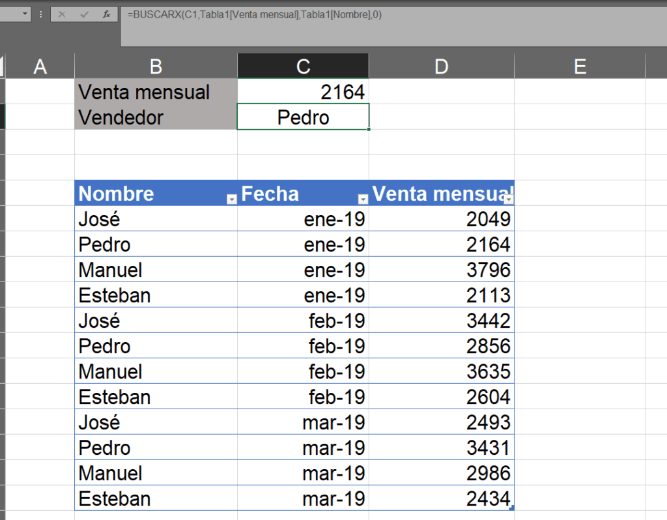Open the Nombre column filter dropdown

click(231, 199)
